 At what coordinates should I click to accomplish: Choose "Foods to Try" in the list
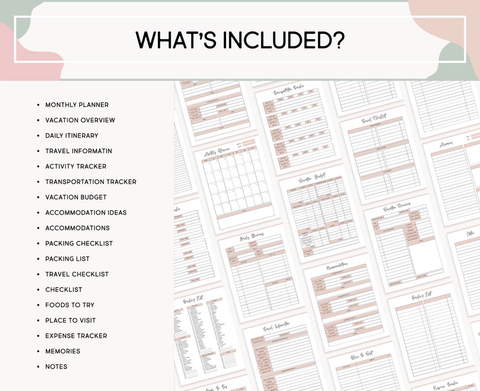[x=70, y=305]
